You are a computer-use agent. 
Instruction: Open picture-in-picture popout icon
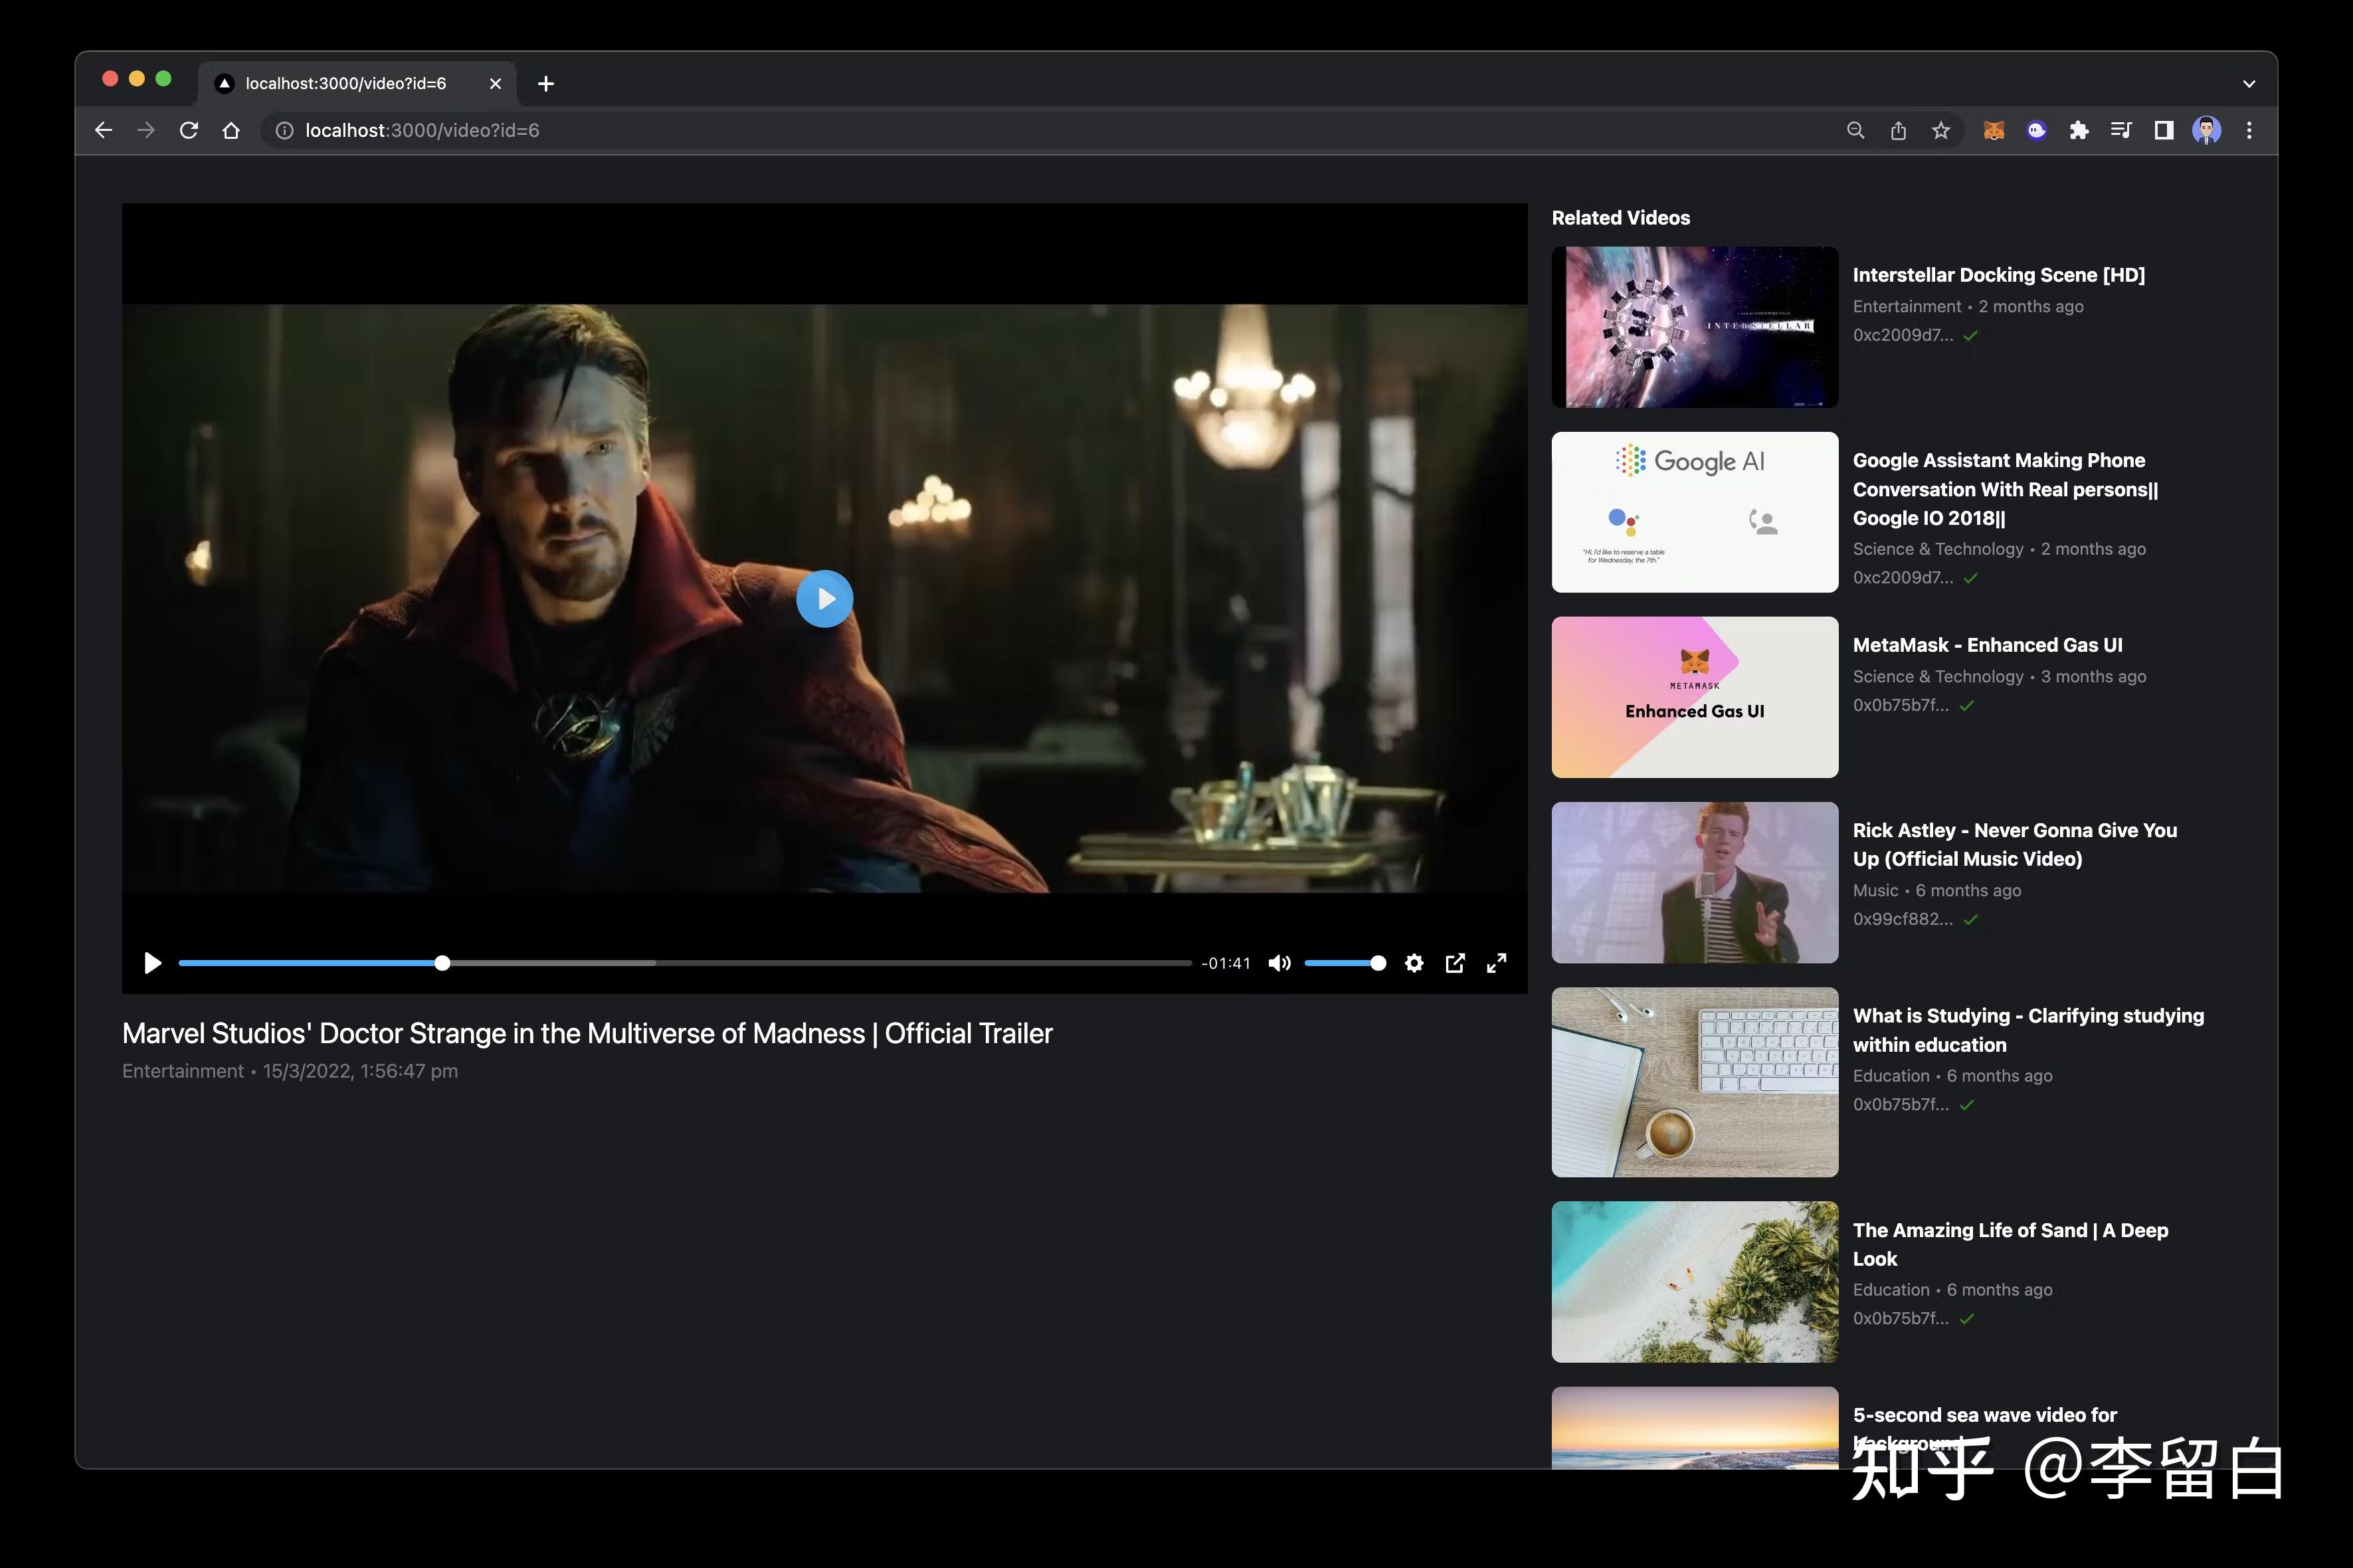[1454, 963]
